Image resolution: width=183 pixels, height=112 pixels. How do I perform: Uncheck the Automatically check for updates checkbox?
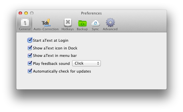pyautogui.click(x=30, y=71)
